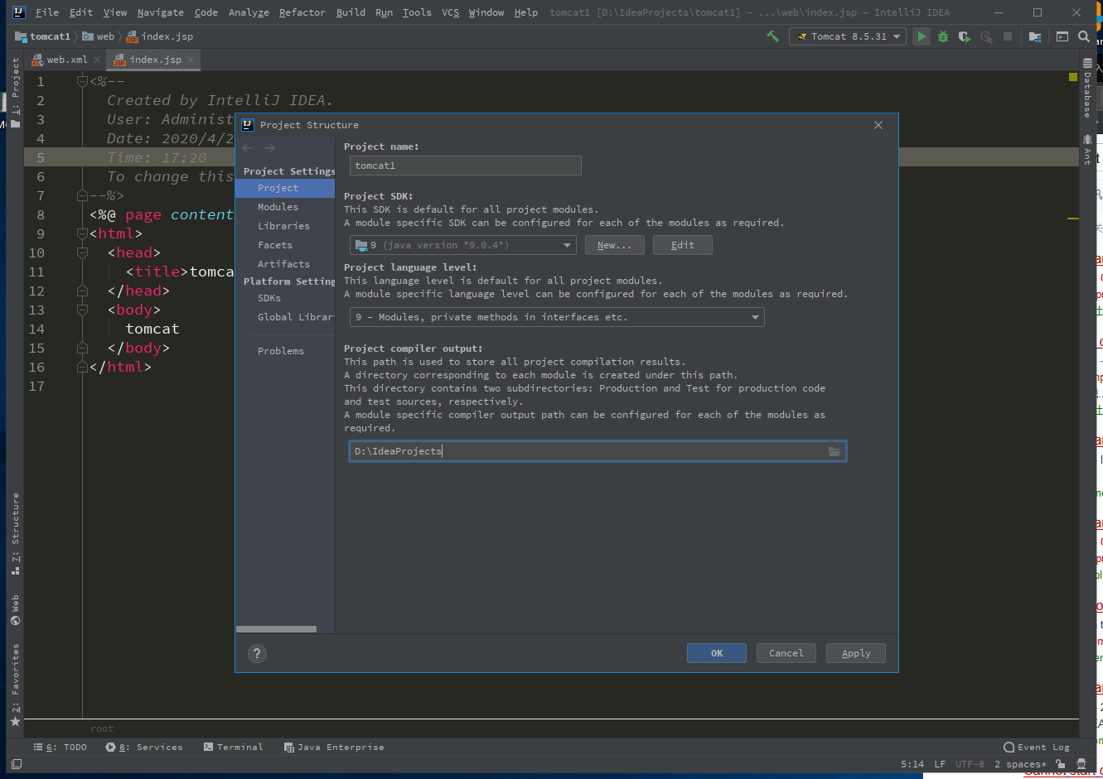Open the Refactor menu
Screen dimensions: 1103x779
[302, 12]
